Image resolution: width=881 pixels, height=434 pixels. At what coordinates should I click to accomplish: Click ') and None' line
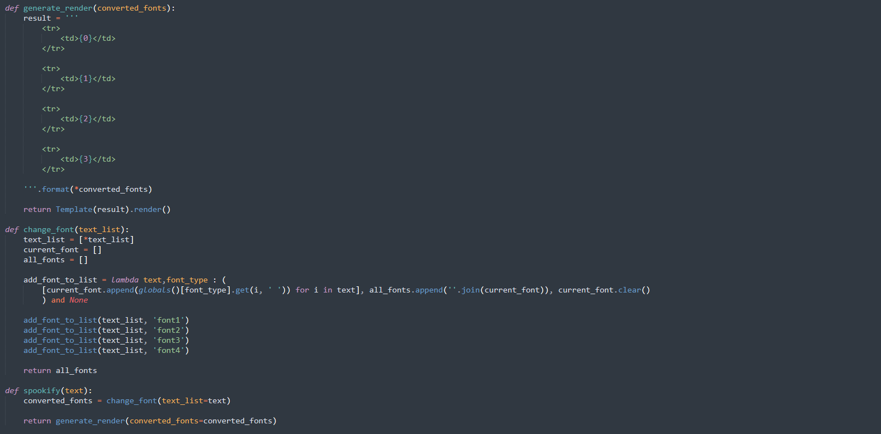point(65,300)
